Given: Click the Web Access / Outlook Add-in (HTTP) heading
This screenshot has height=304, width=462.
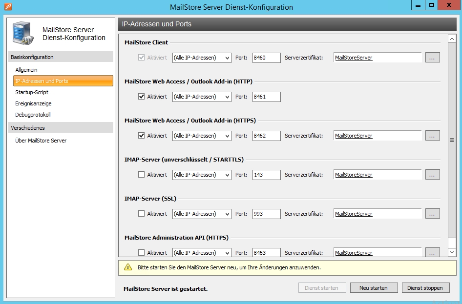Looking at the screenshot, I should [189, 81].
